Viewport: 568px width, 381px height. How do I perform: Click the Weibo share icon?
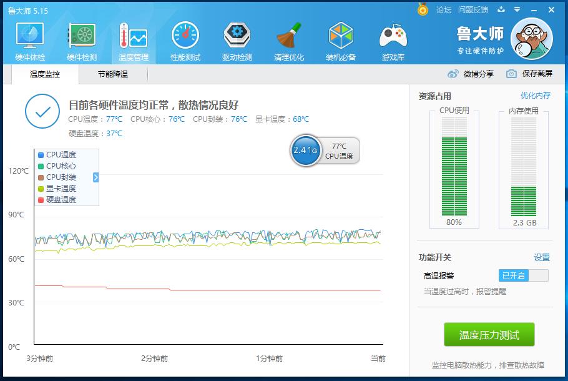(x=454, y=73)
